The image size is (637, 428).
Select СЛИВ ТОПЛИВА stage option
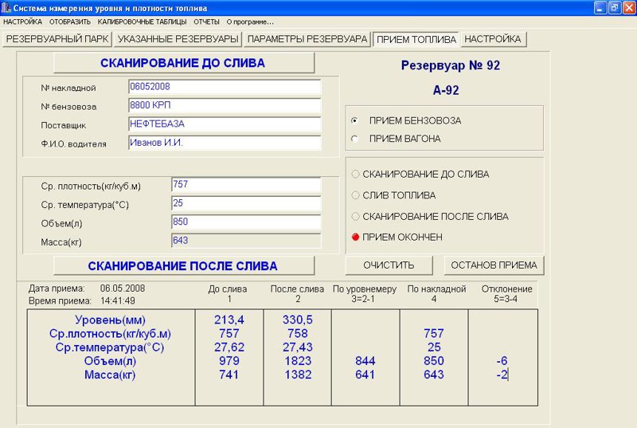tap(355, 195)
